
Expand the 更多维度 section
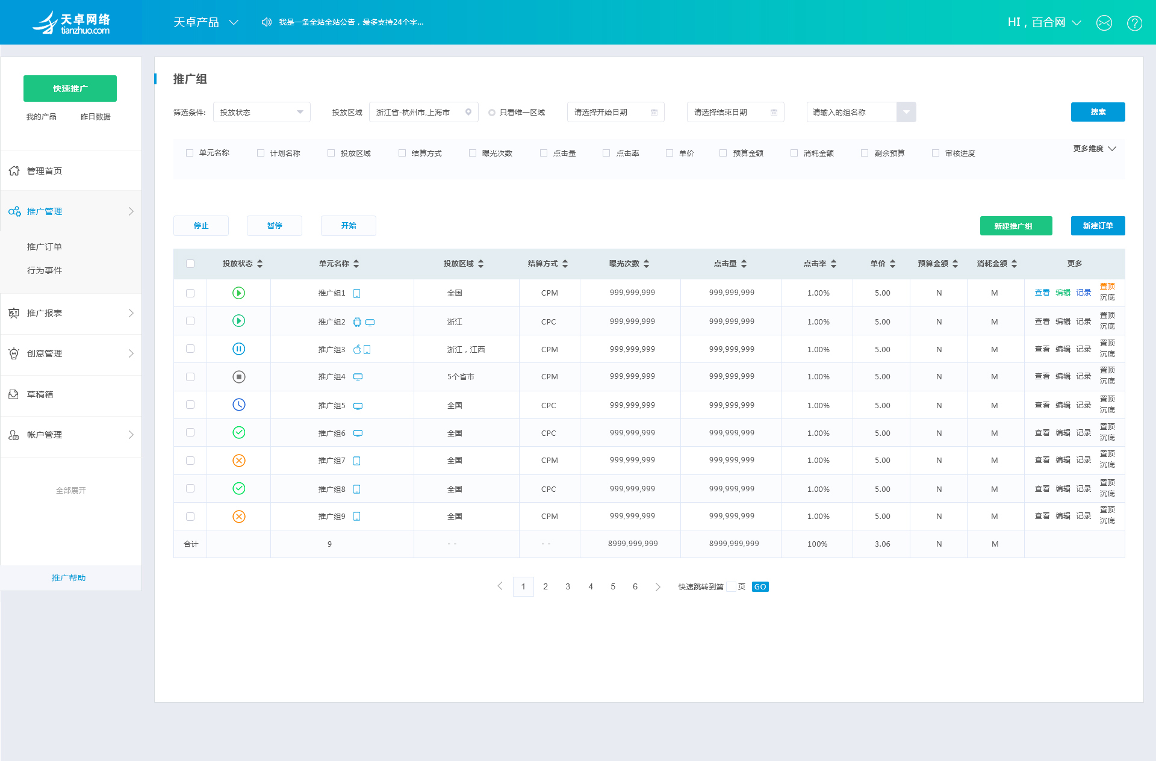click(x=1095, y=149)
